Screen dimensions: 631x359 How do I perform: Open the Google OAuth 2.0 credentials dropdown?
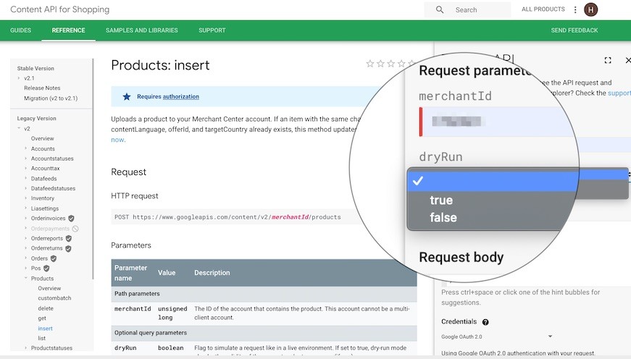pos(497,337)
